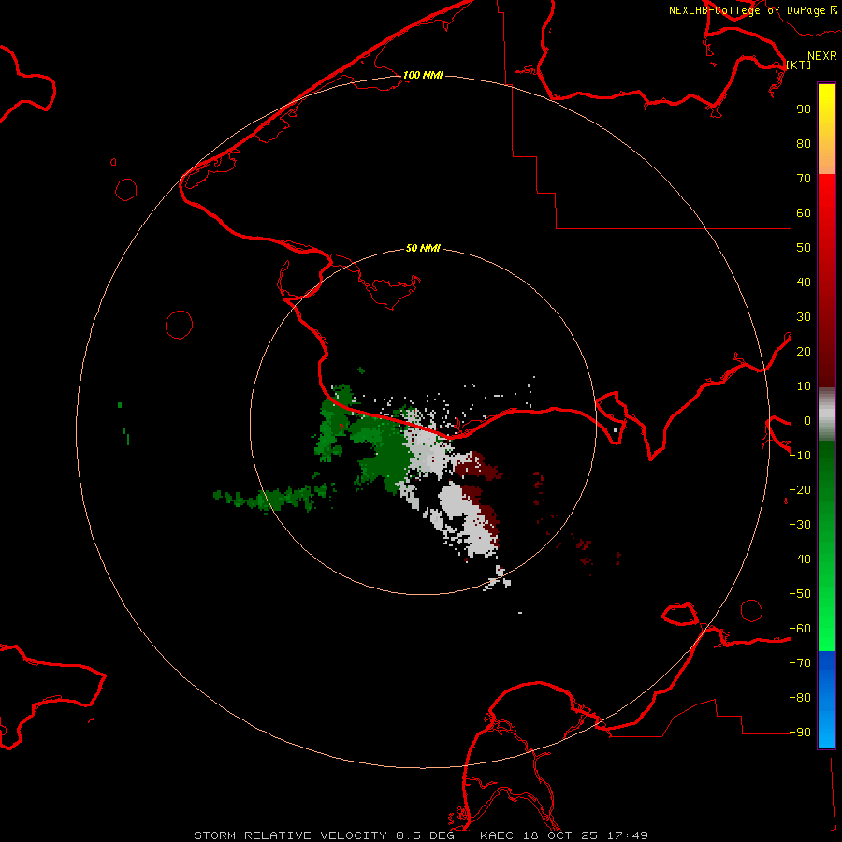Click the "NEXR" label above the scale

coord(822,56)
